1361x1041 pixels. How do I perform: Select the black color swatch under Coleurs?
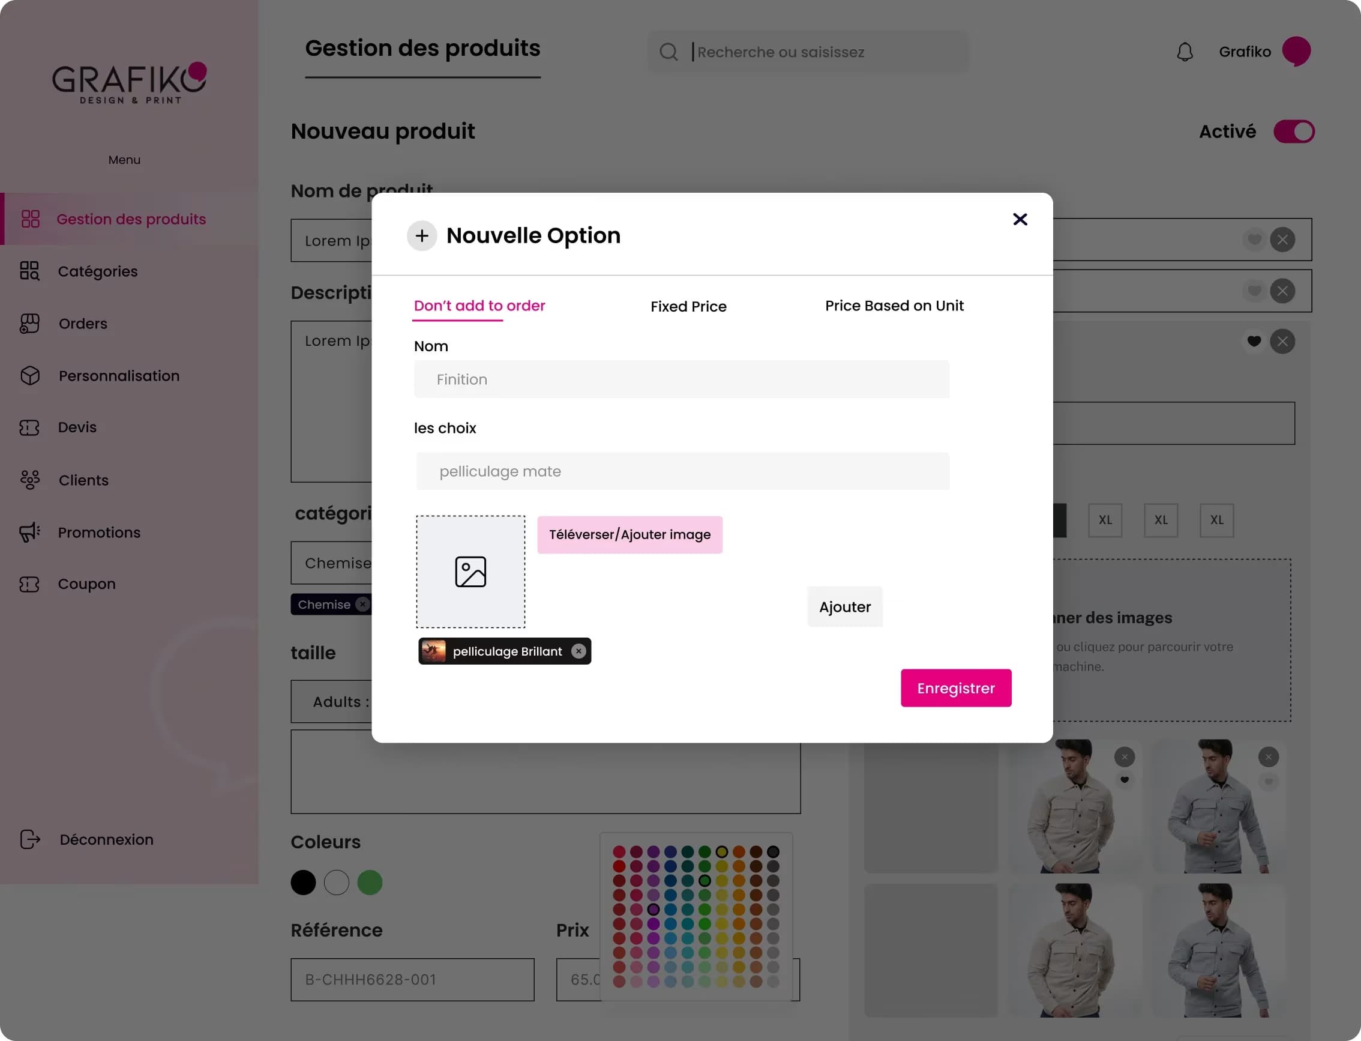[x=304, y=883]
